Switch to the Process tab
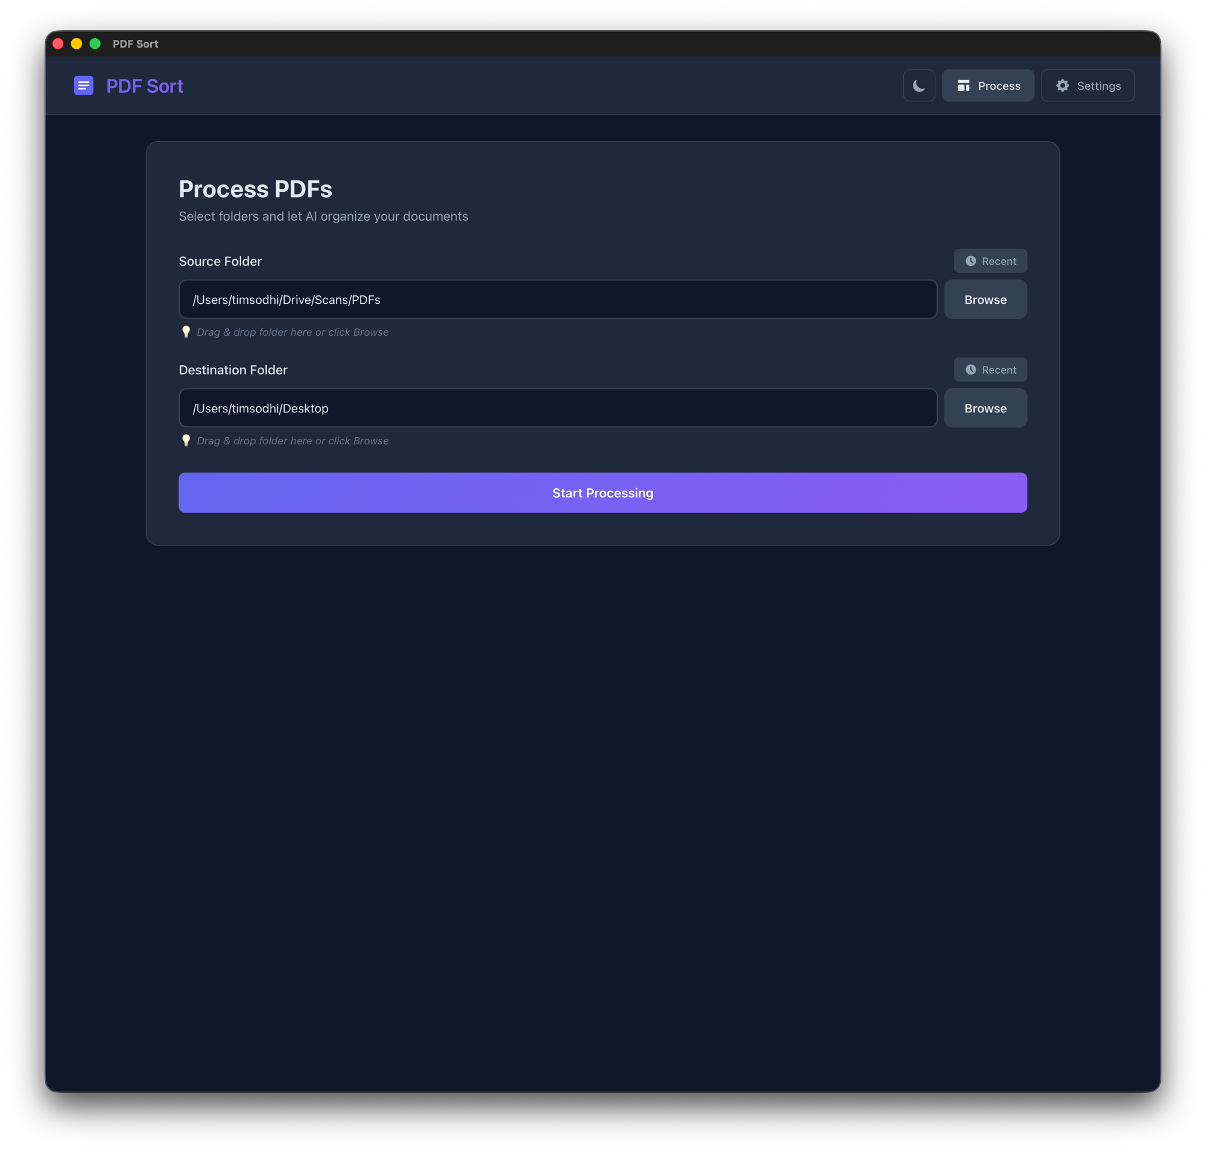Viewport: 1206px width, 1152px height. (x=987, y=86)
